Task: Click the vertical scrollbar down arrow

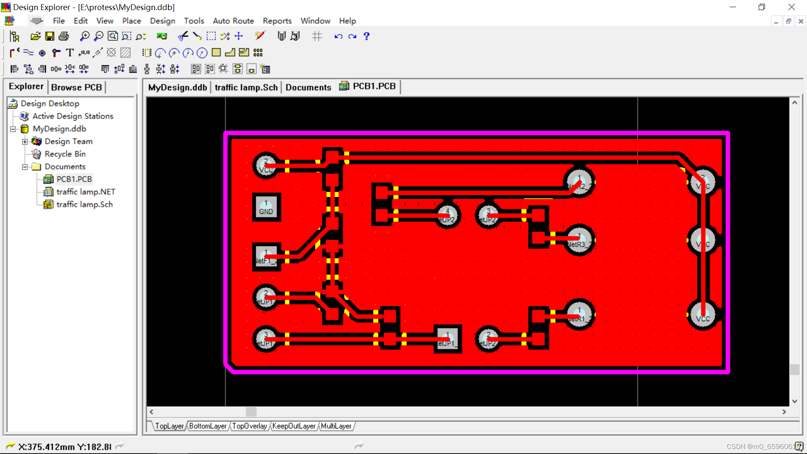Action: [794, 401]
